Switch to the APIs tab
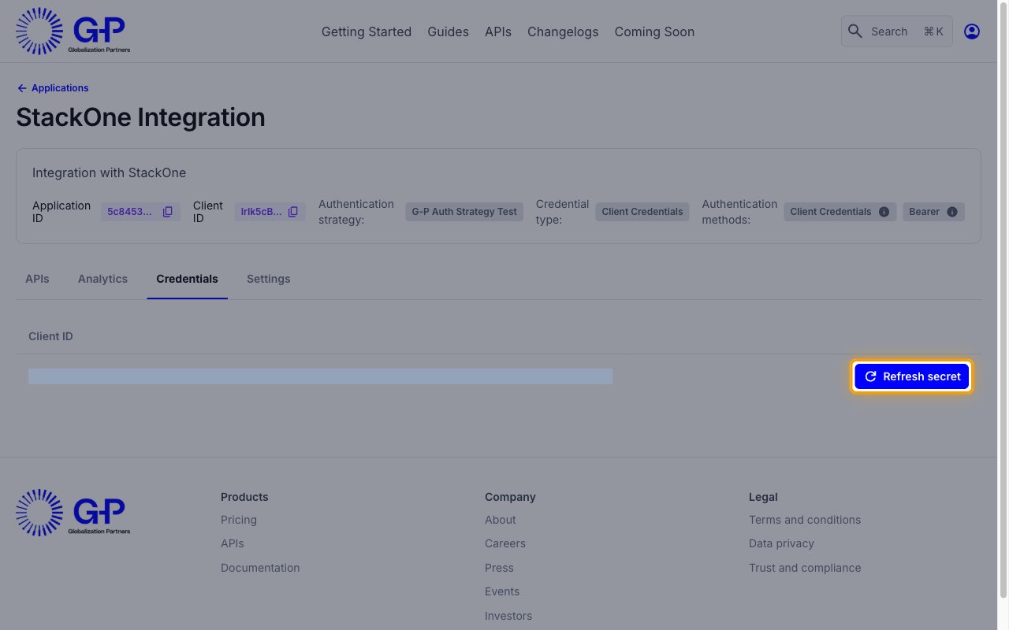The width and height of the screenshot is (1009, 630). (x=37, y=279)
